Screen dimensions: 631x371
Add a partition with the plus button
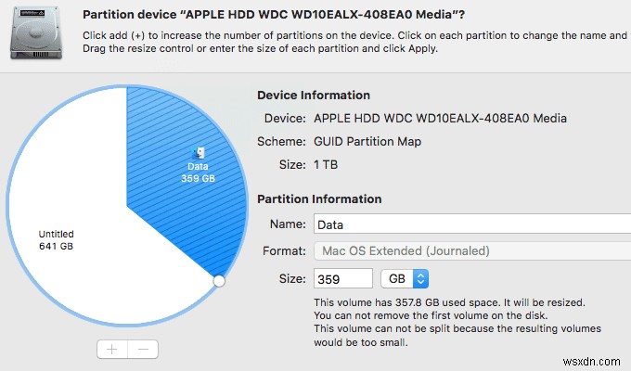coord(111,349)
